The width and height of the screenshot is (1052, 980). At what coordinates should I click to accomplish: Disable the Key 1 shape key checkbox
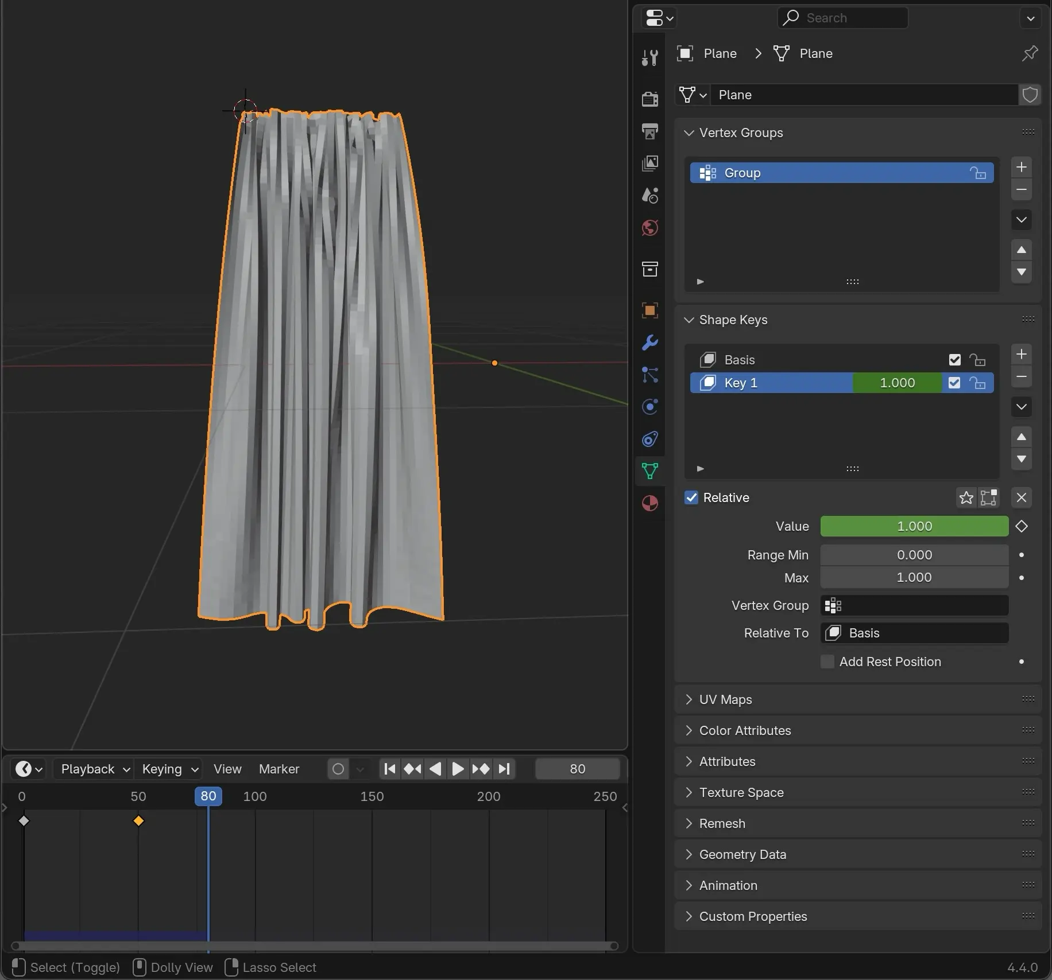click(954, 383)
